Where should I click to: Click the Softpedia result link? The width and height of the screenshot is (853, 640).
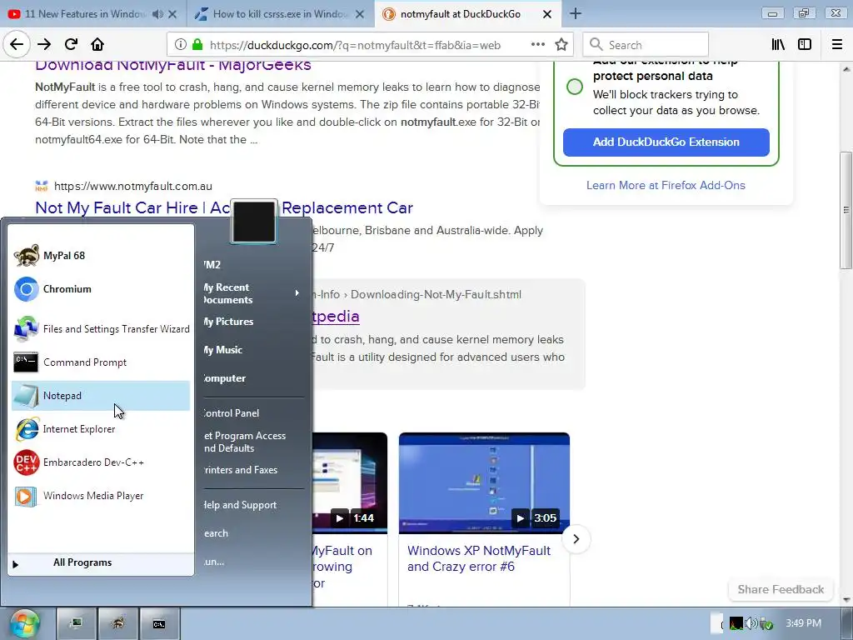click(x=336, y=316)
